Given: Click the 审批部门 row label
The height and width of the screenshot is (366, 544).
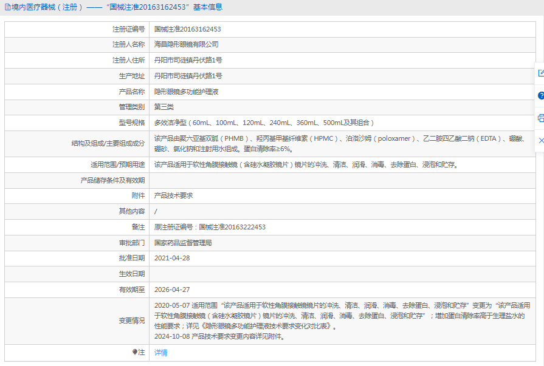Looking at the screenshot, I should pyautogui.click(x=131, y=243).
